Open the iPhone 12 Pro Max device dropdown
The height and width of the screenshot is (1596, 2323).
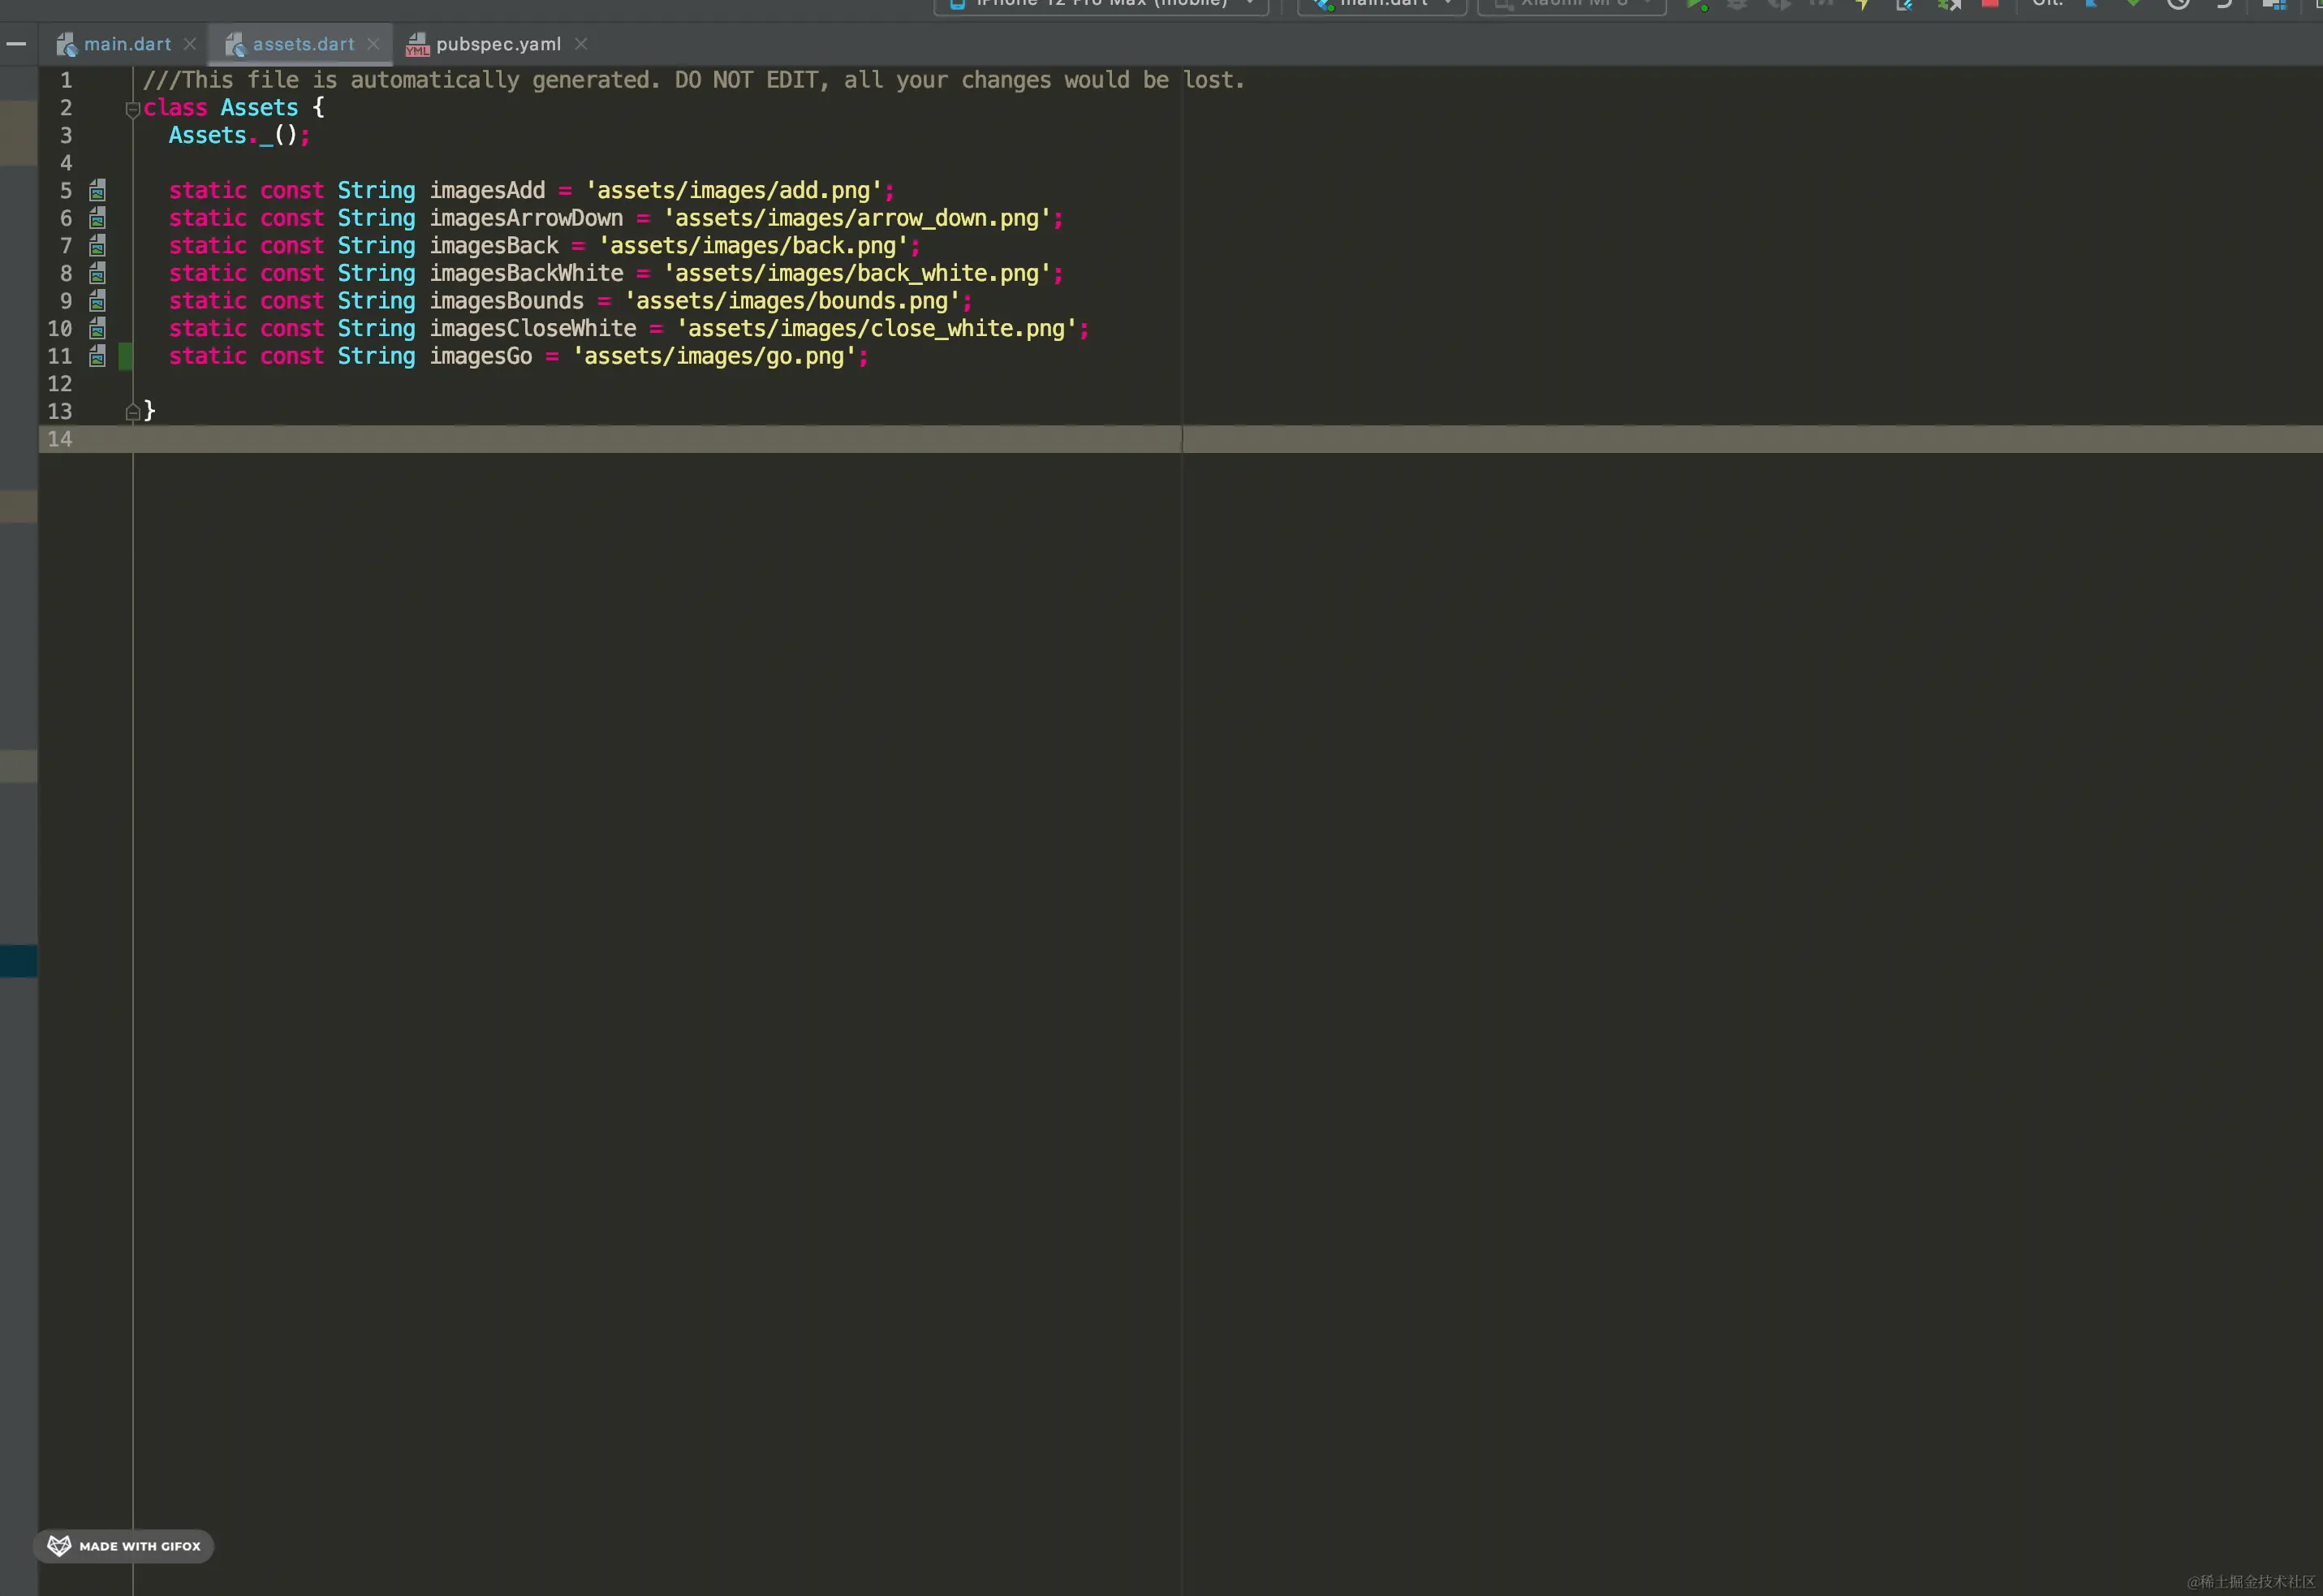[1101, 5]
